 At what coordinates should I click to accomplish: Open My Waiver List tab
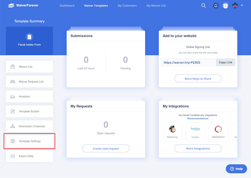(156, 5)
